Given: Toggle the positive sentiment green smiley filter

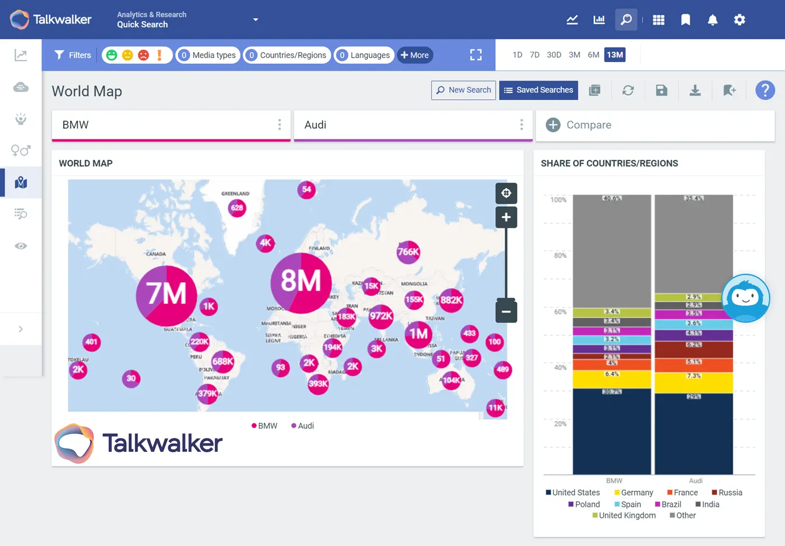Looking at the screenshot, I should (x=112, y=55).
